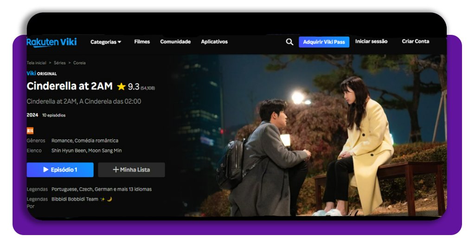475x249 pixels.
Task: Open Tela inicial breadcrumb link
Action: pyautogui.click(x=36, y=63)
